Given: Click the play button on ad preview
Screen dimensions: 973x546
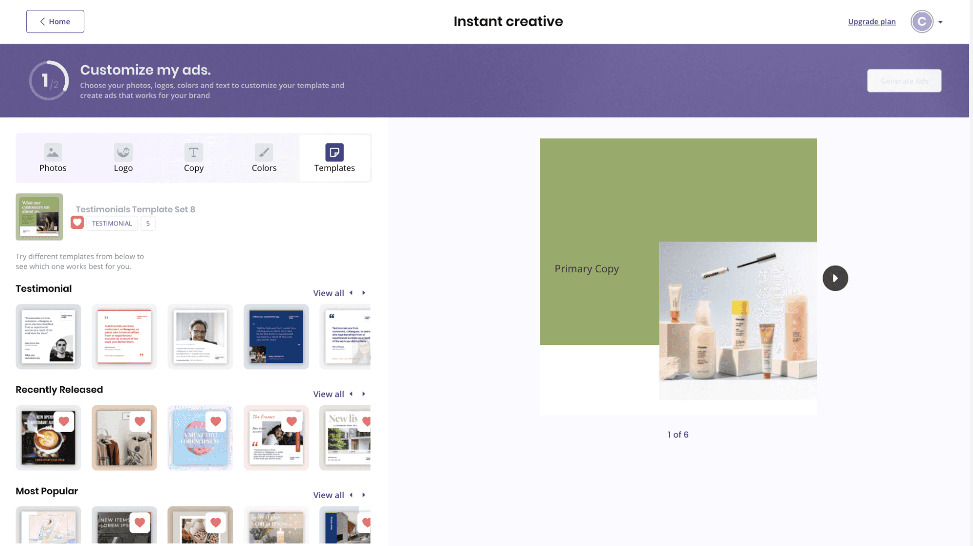Looking at the screenshot, I should click(x=835, y=278).
